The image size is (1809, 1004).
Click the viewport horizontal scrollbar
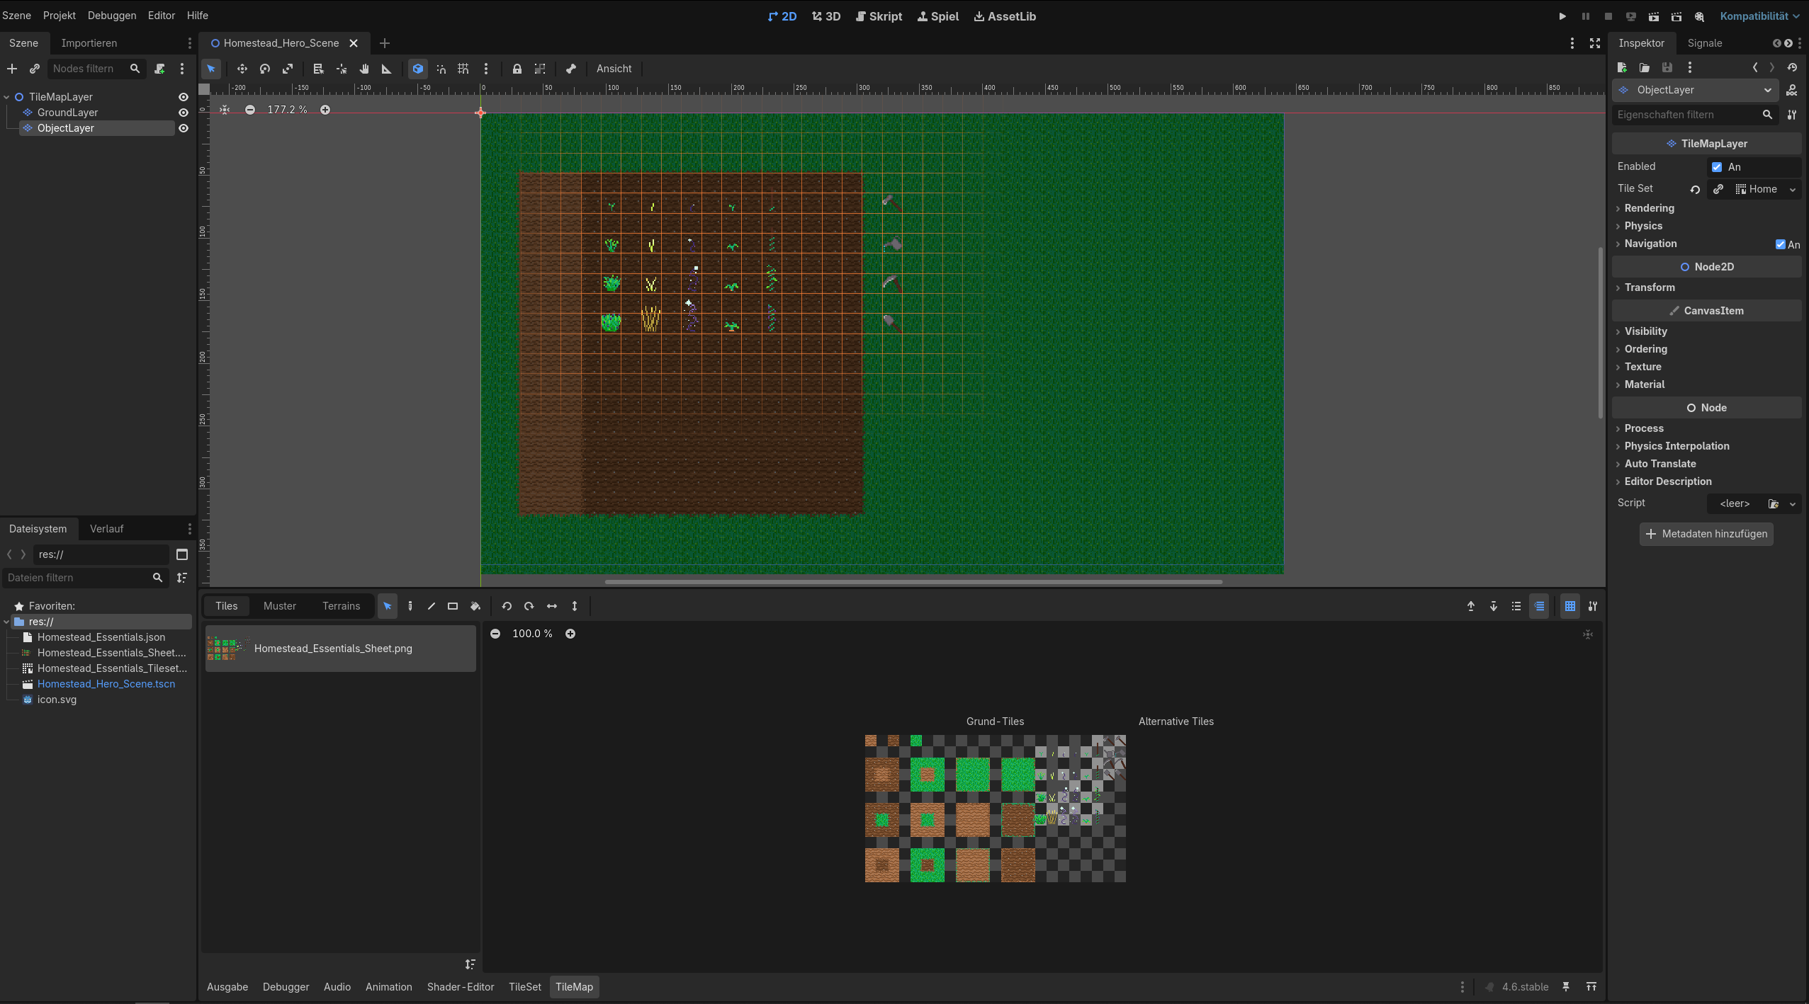click(x=913, y=582)
